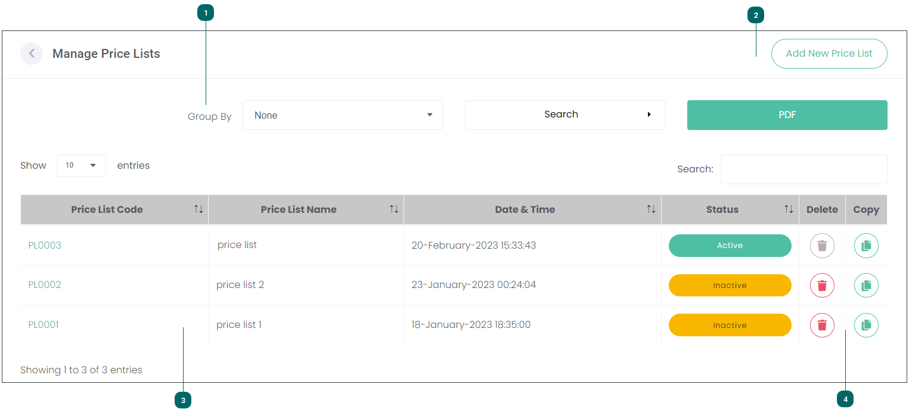Toggle Active status of PL0003
The height and width of the screenshot is (415, 909).
click(730, 246)
